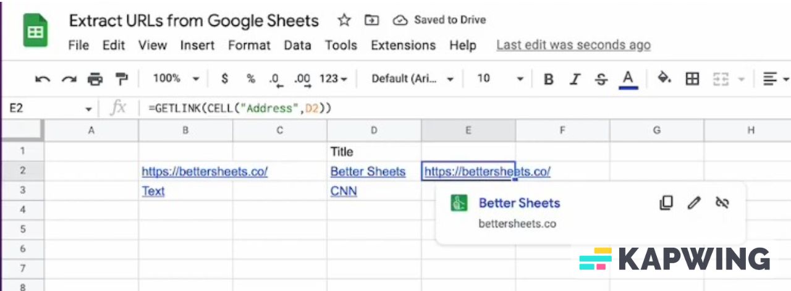
Task: Format as currency with dollar sign
Action: (x=224, y=78)
